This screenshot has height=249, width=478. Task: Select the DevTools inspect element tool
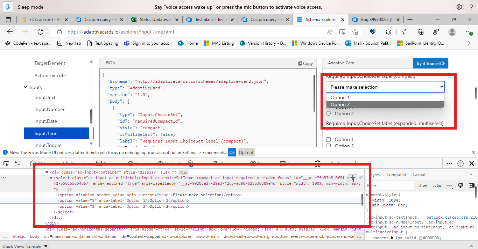(6, 163)
